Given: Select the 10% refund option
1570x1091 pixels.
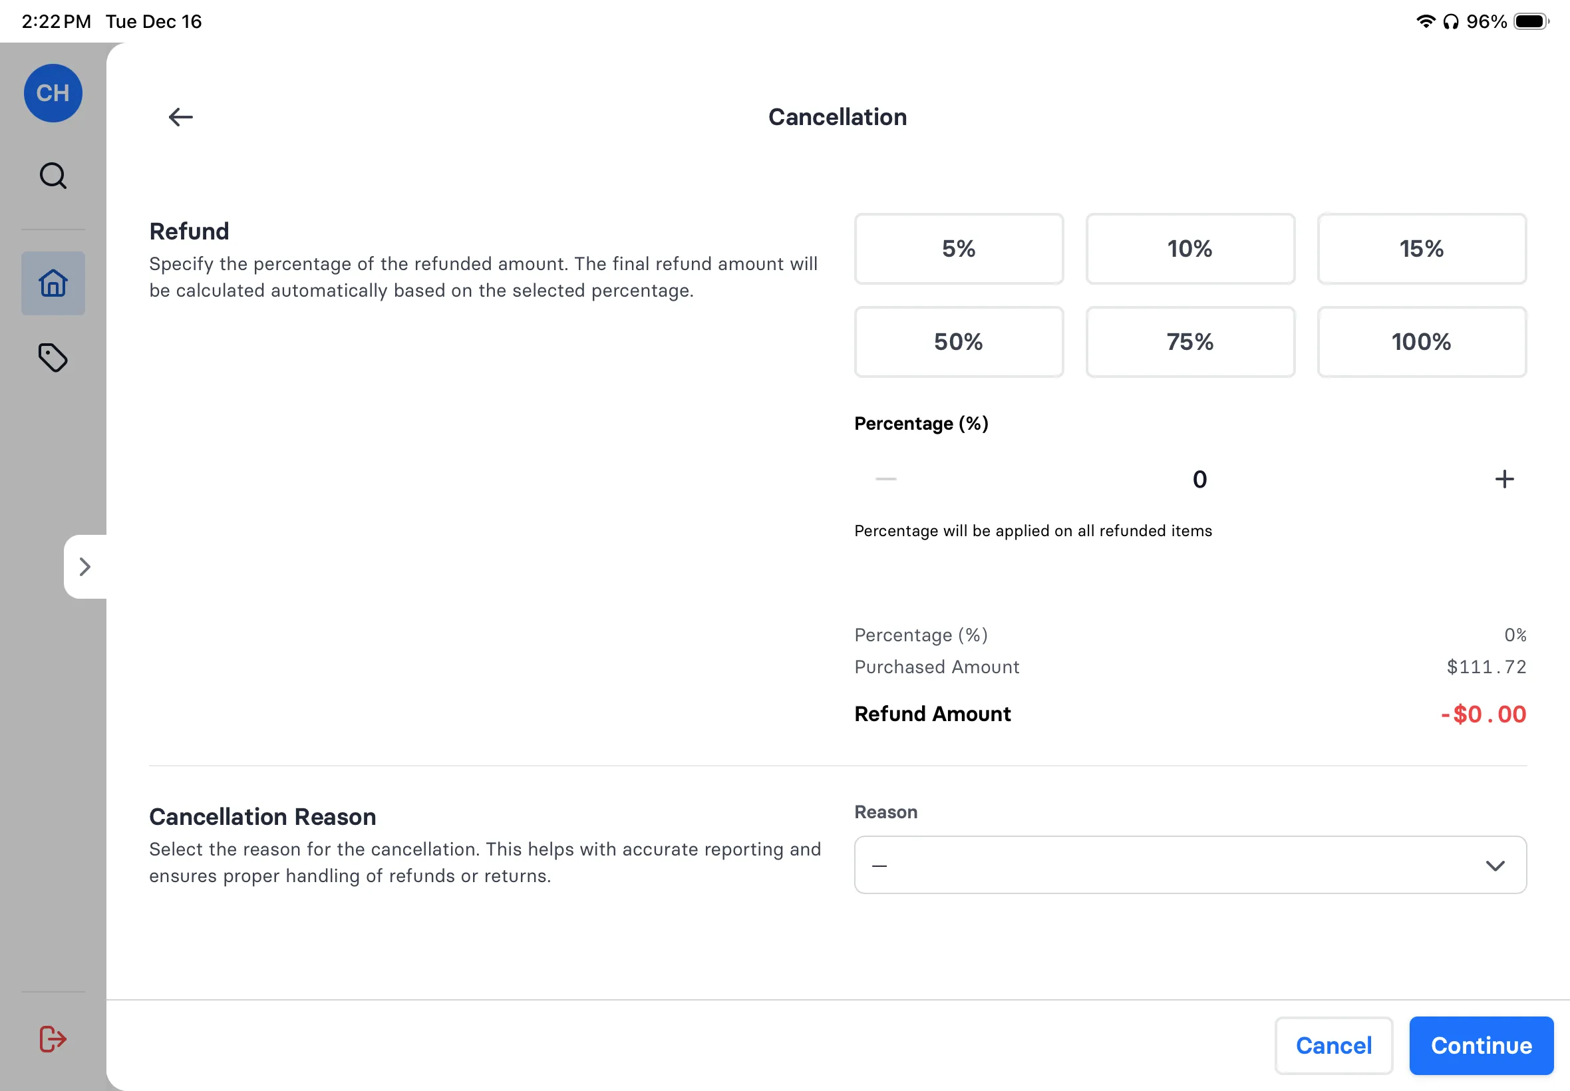Looking at the screenshot, I should coord(1189,249).
